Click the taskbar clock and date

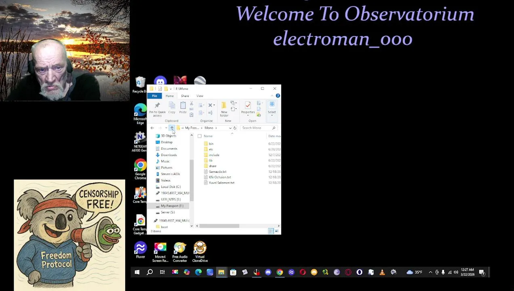click(x=467, y=272)
